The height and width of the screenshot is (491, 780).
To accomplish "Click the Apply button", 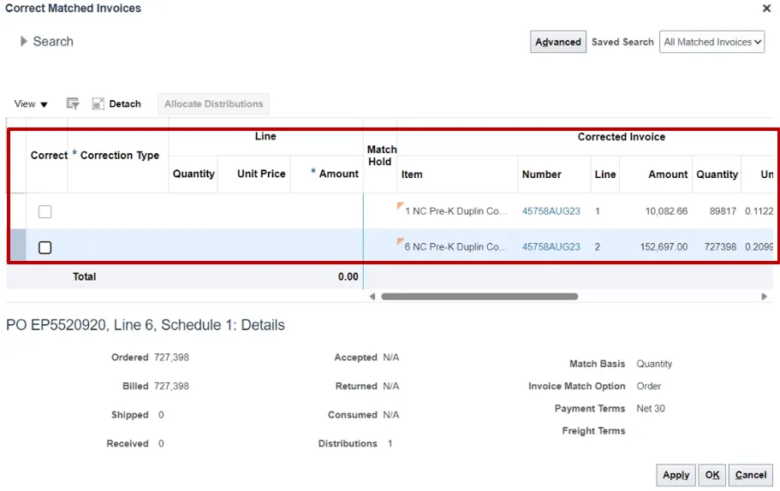I will (676, 475).
